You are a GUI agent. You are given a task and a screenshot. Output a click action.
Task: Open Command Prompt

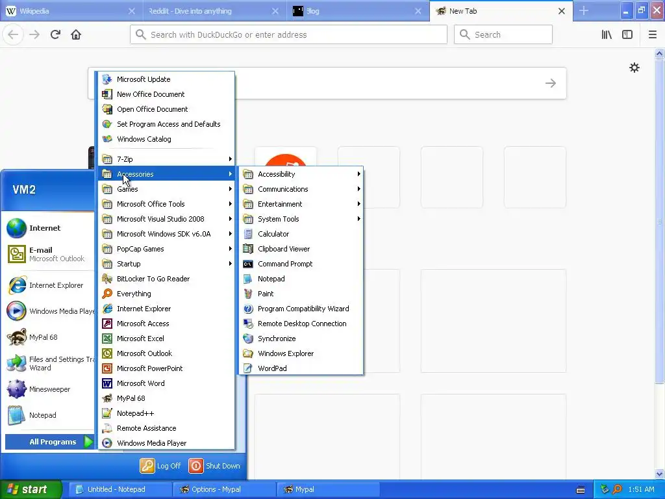301,264
